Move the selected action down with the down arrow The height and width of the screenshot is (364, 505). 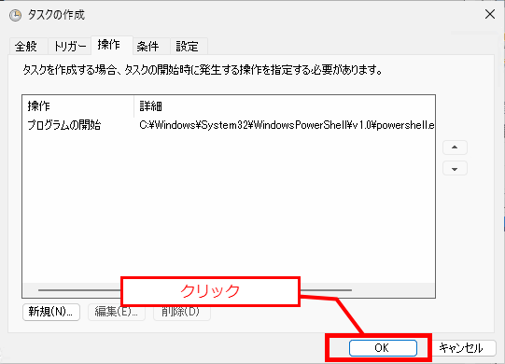[455, 169]
